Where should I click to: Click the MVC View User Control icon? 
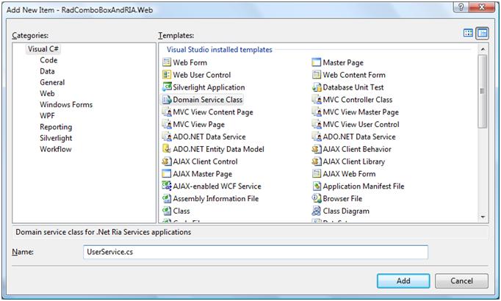coord(317,124)
